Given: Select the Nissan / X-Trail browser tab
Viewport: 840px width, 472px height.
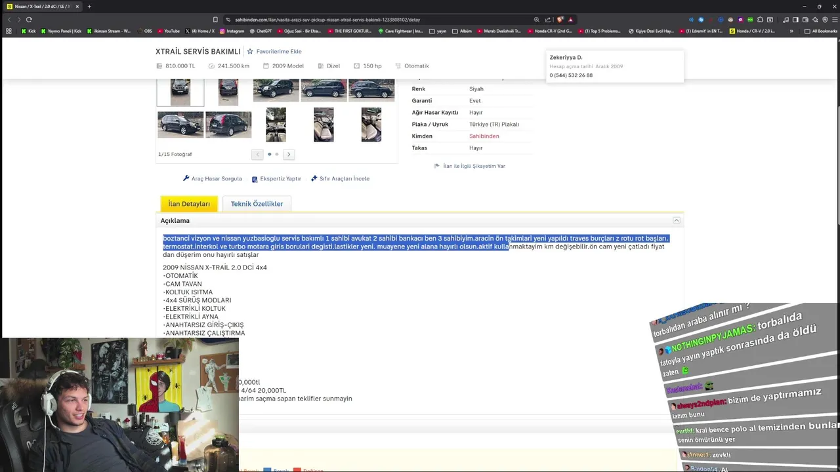Looking at the screenshot, I should 42,7.
